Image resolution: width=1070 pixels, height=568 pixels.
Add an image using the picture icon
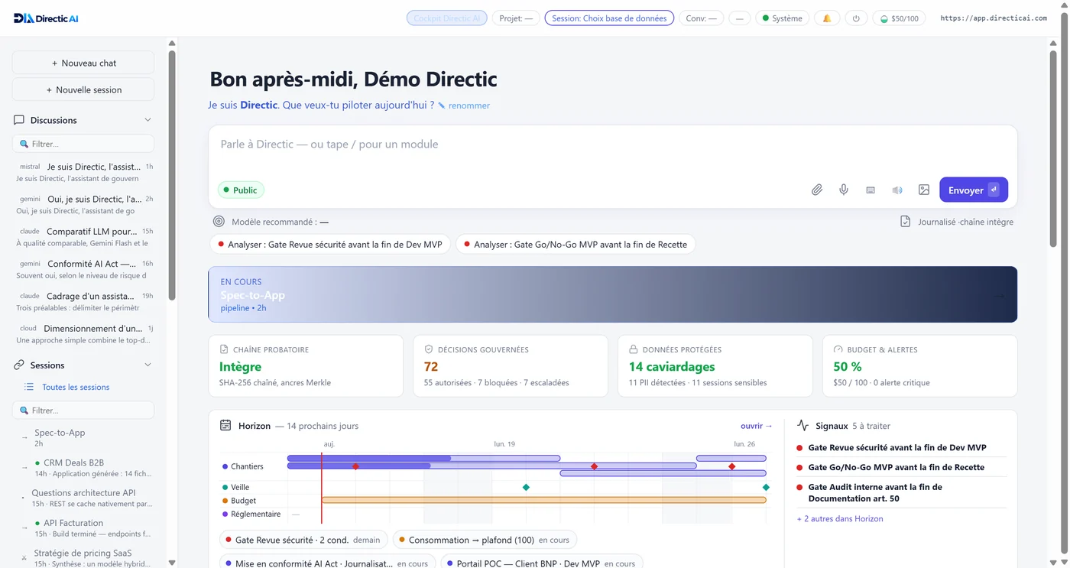[924, 190]
